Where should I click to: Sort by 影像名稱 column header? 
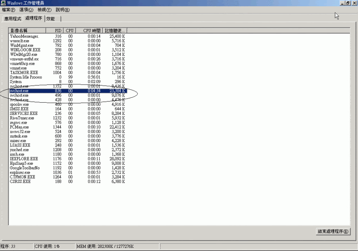[x=27, y=30]
